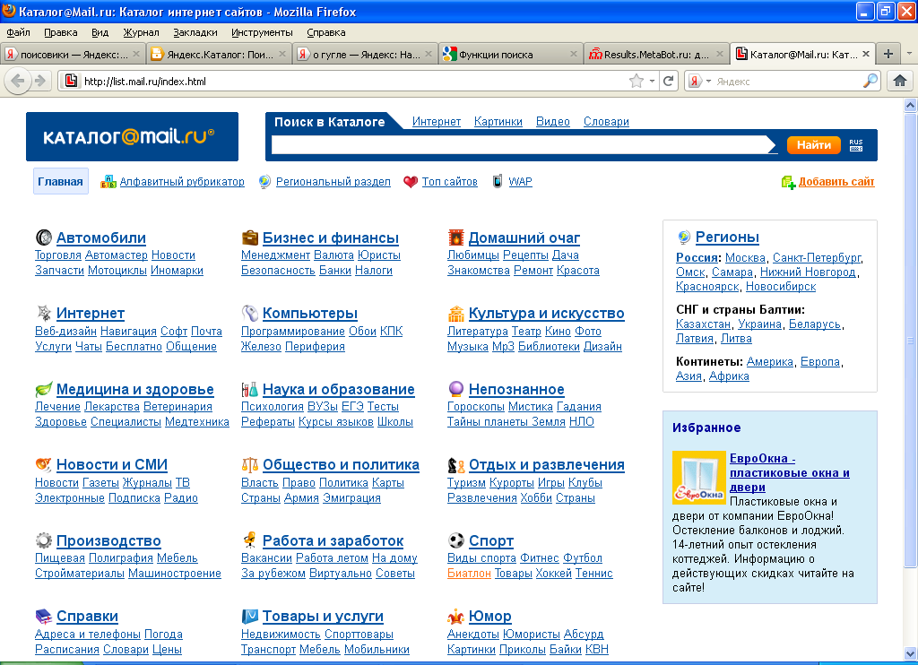Screen dimensions: 918x665
Task: Click the Домашний очаг fireplace icon
Action: click(x=456, y=237)
